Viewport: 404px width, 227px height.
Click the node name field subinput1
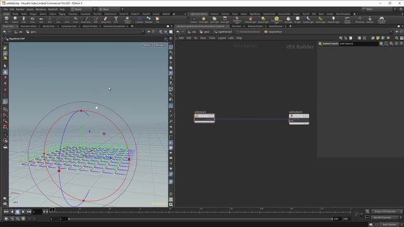(x=359, y=44)
